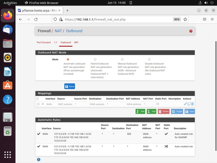The height and width of the screenshot is (163, 217).
Task: Add mapping to bottom with down-arrow Add
Action: [x=152, y=112]
